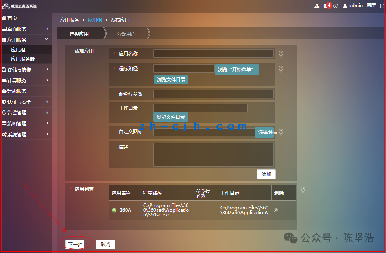Click the info circle icon in header
The width and height of the screenshot is (386, 253).
pos(336,6)
